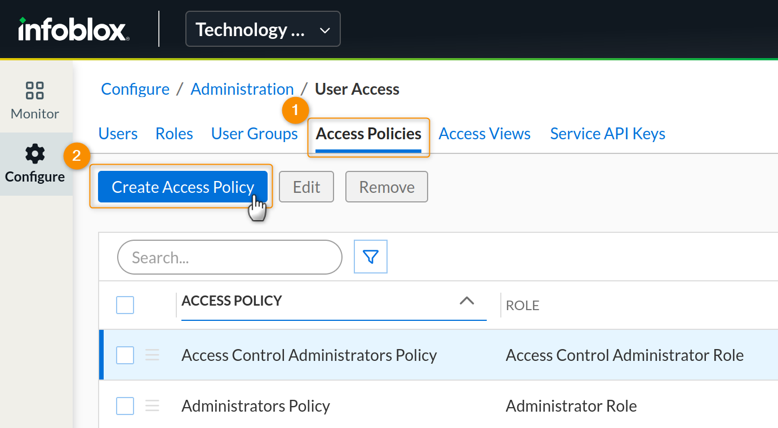Follow the Administration breadcrumb link
The width and height of the screenshot is (778, 428).
(242, 89)
